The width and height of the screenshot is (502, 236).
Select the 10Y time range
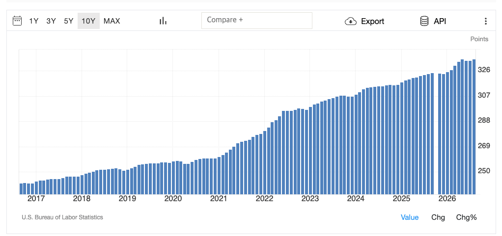[88, 21]
